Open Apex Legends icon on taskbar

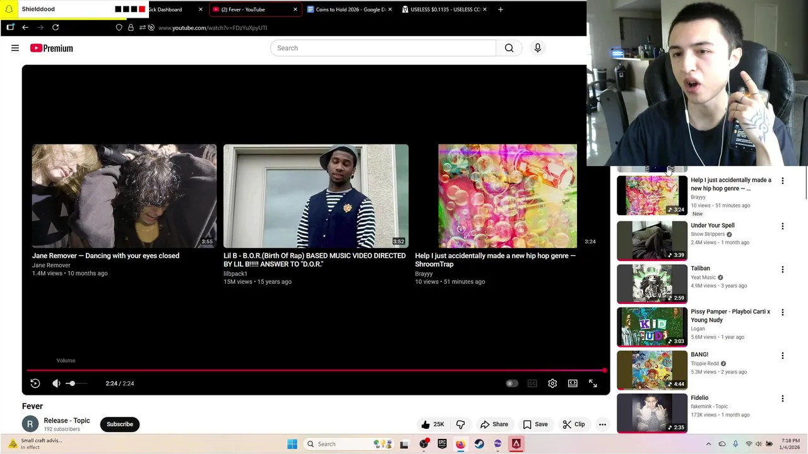(x=516, y=444)
